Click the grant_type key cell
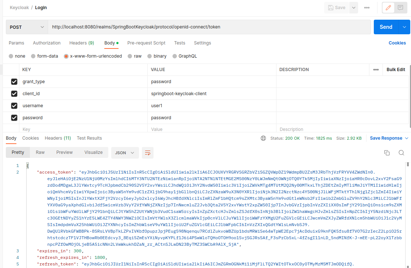This screenshot has width=411, height=268. click(84, 82)
